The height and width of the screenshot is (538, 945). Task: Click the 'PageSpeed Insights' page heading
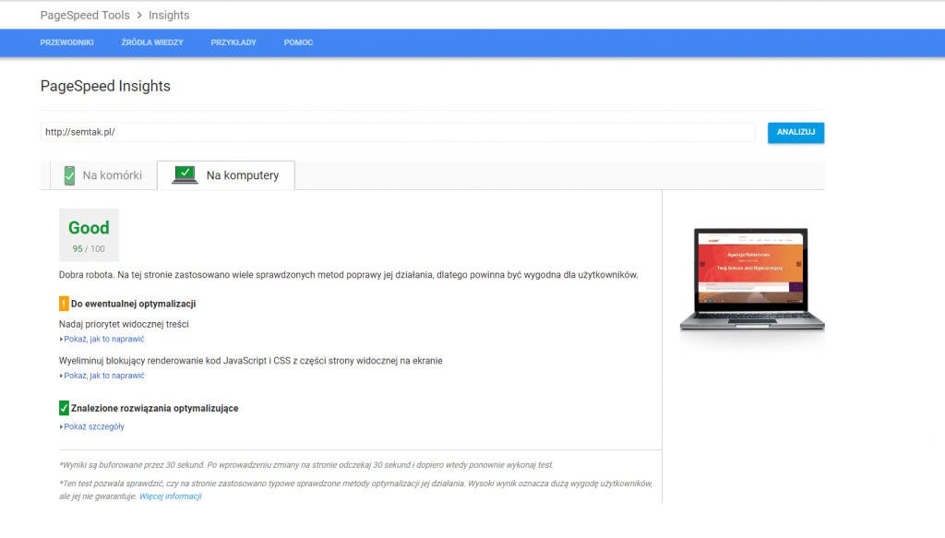click(x=105, y=86)
